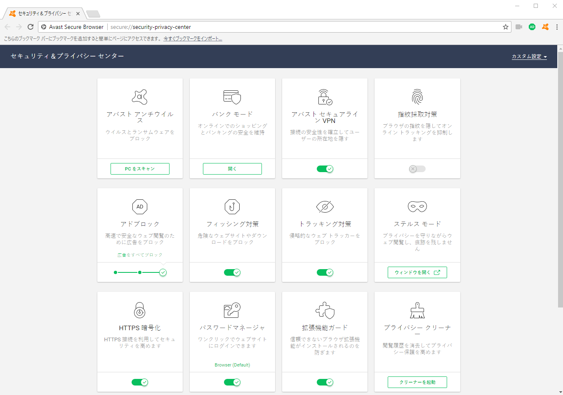
Task: Click the Extension Guard puzzle-shield icon
Action: [x=325, y=310]
